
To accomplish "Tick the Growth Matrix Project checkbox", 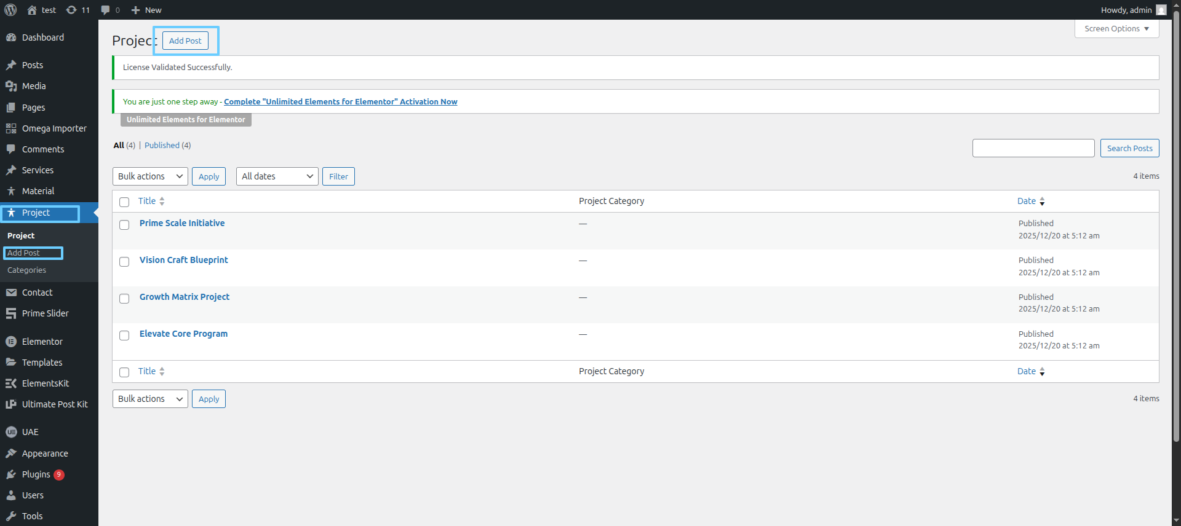I will point(124,299).
